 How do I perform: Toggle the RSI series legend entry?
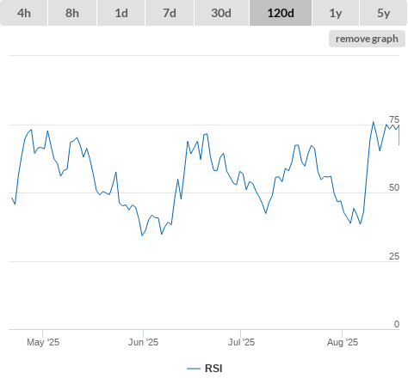tap(205, 369)
